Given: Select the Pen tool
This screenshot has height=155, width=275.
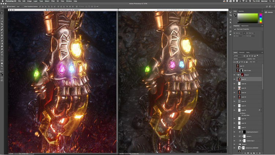Looking at the screenshot, I should [x=2, y=52].
